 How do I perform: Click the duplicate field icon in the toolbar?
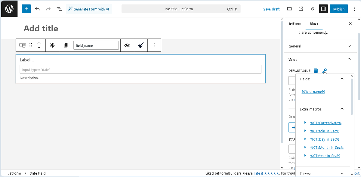click(66, 45)
